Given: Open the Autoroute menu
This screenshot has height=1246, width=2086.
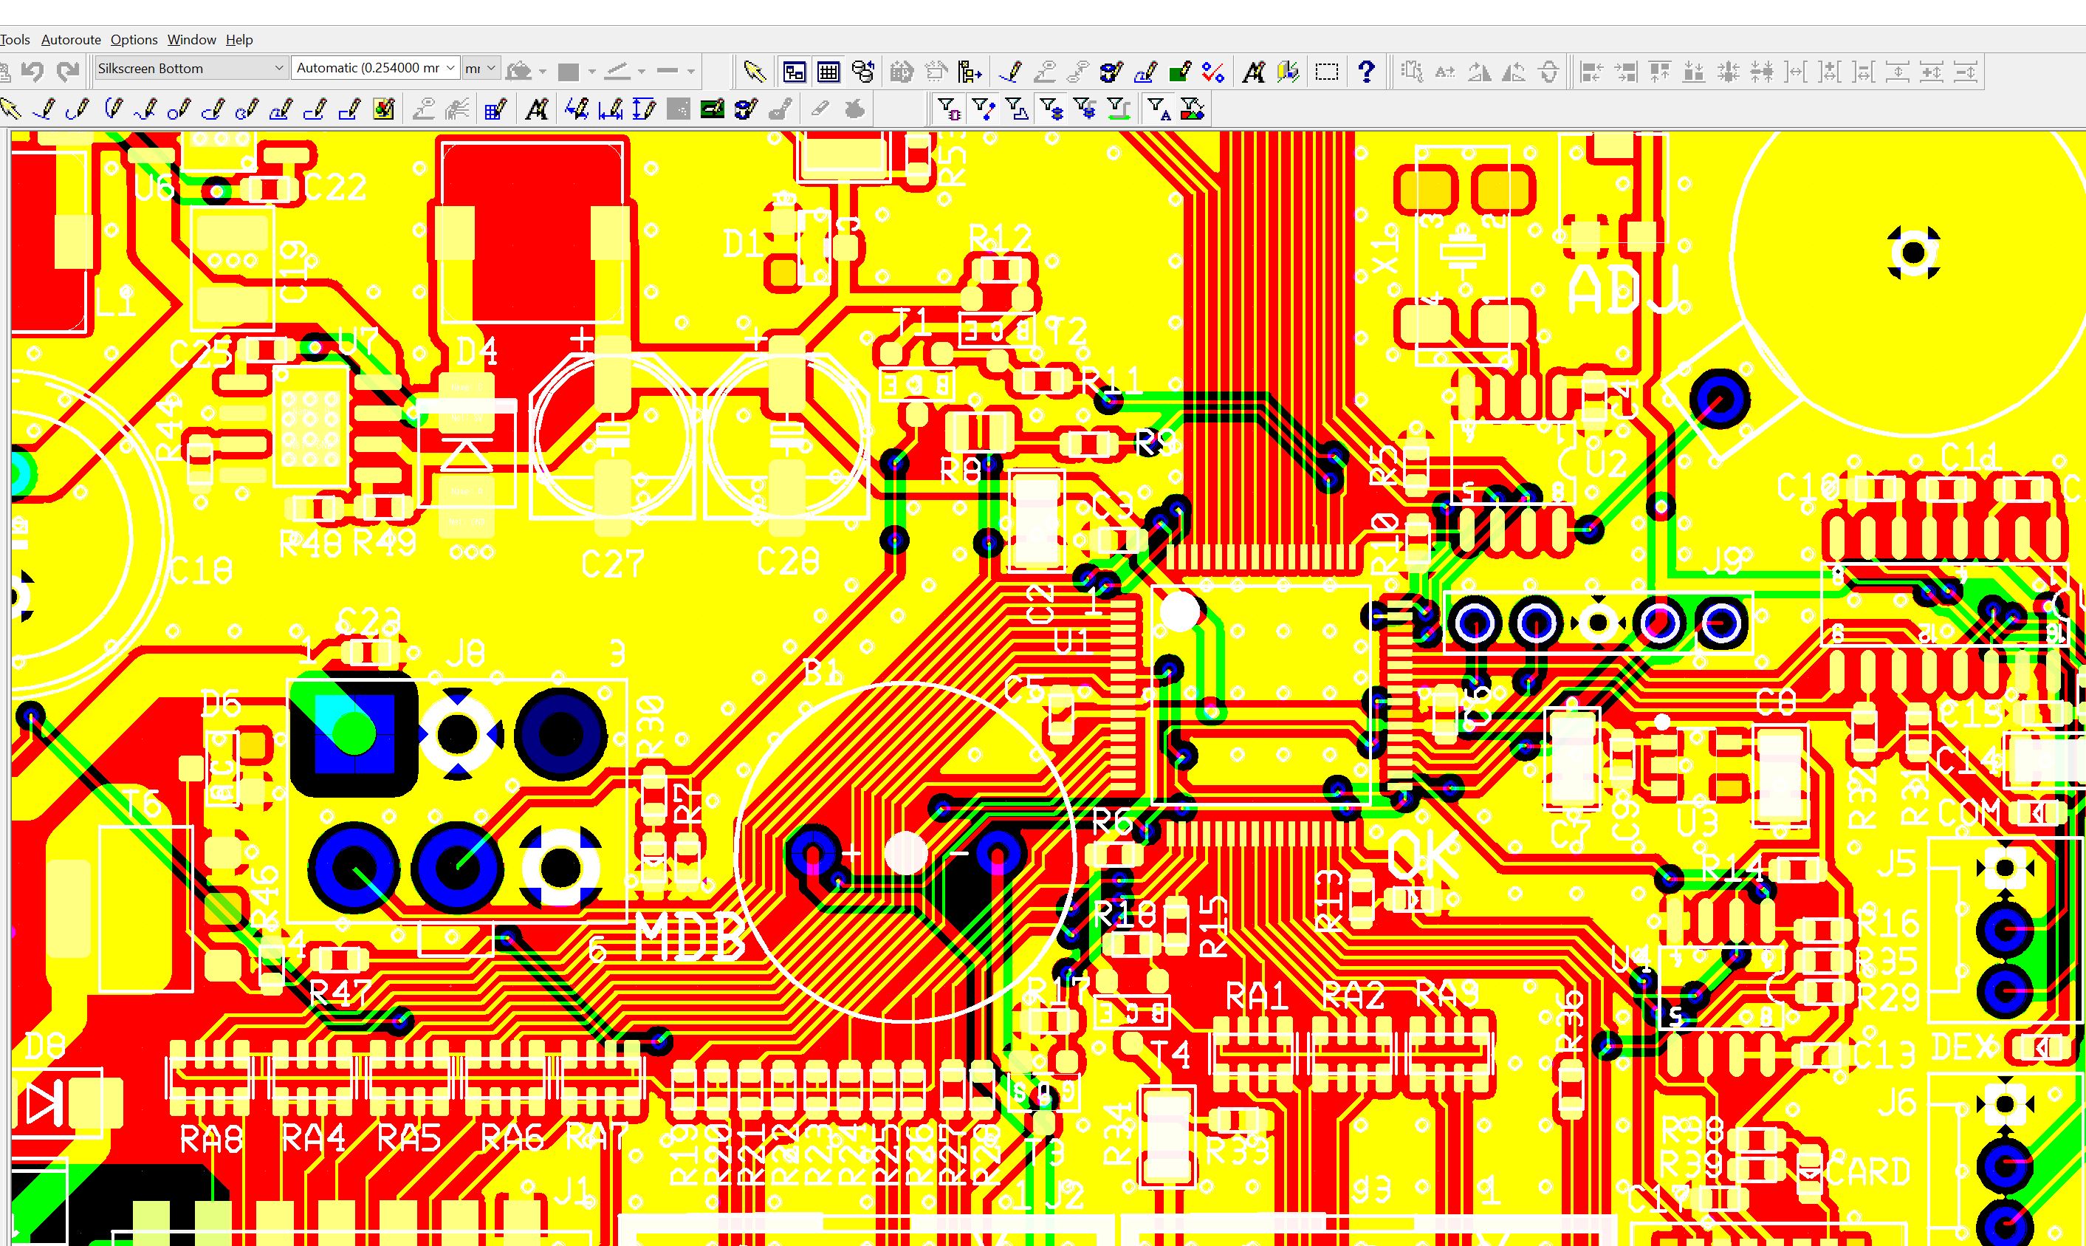Looking at the screenshot, I should click(x=70, y=39).
